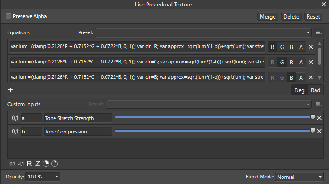The width and height of the screenshot is (329, 184).
Task: Add an R real number input
Action: (29, 164)
